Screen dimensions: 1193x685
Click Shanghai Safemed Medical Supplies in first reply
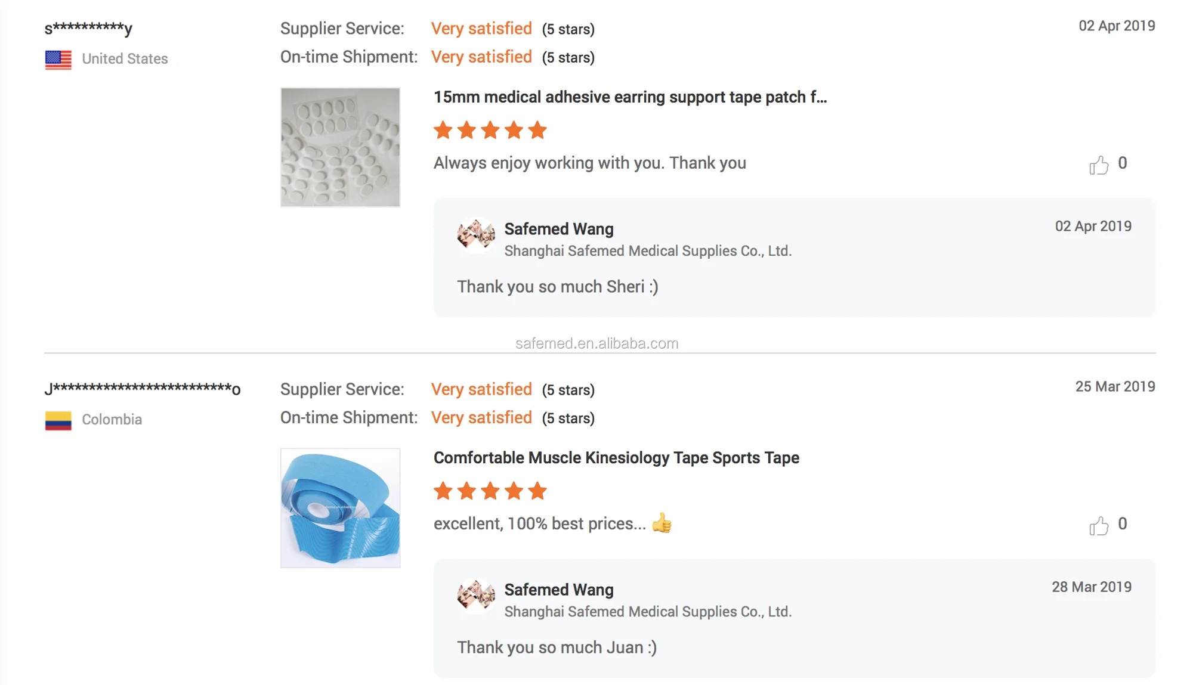[648, 251]
